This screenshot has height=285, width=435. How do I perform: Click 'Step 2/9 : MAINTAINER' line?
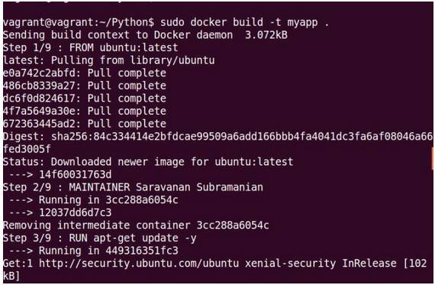point(133,187)
